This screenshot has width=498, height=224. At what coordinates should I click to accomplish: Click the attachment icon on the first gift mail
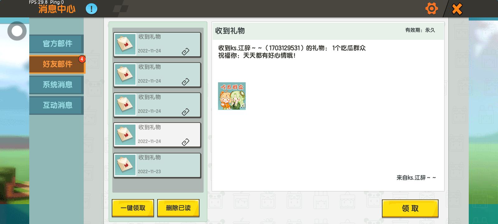coord(186,52)
